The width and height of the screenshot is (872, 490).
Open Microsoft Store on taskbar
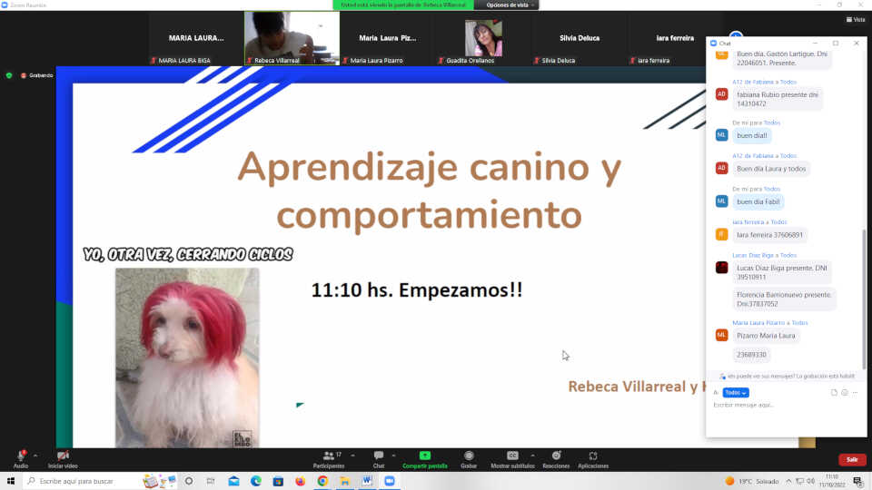(278, 481)
